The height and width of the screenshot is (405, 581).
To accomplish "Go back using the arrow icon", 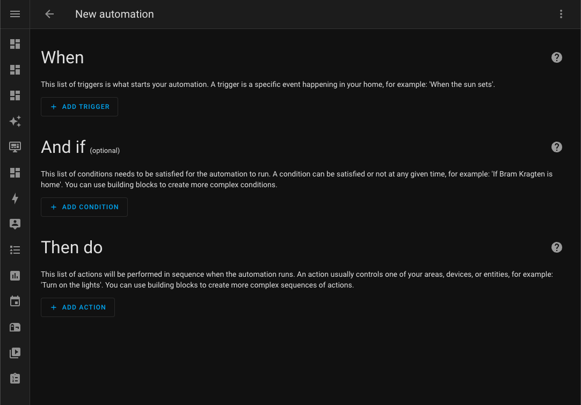I will pyautogui.click(x=49, y=14).
